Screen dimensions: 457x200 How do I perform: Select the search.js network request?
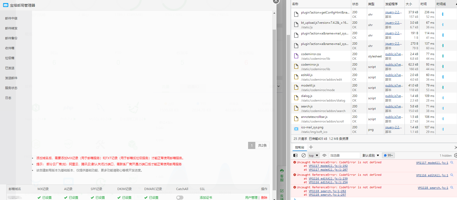(374, 108)
